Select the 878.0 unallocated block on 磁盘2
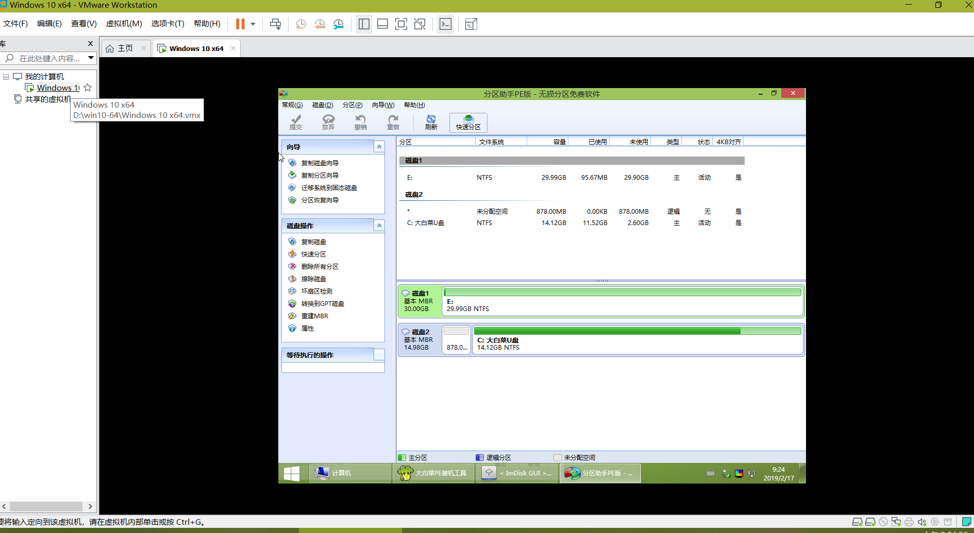 point(457,339)
